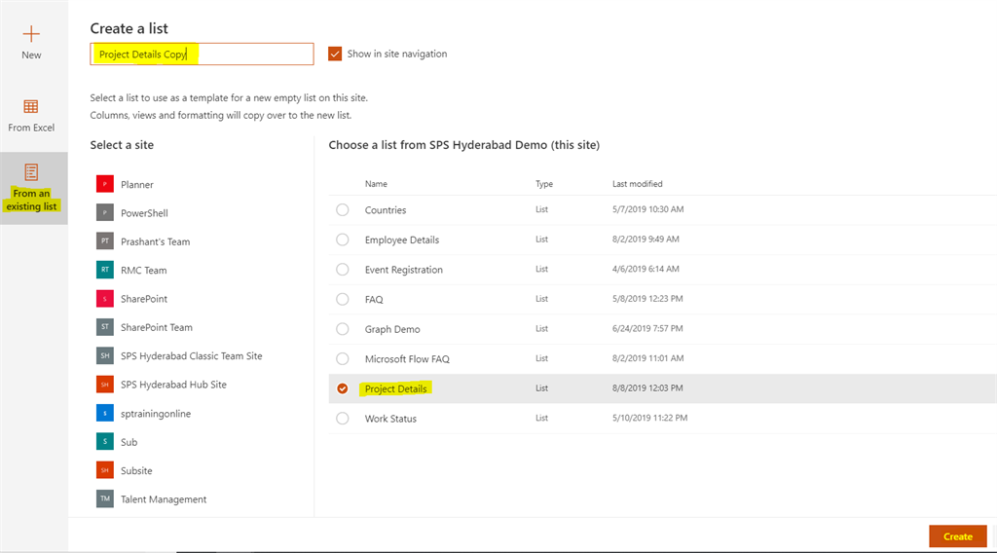Click the Create button
Viewport: 997px width, 553px height.
click(x=958, y=536)
